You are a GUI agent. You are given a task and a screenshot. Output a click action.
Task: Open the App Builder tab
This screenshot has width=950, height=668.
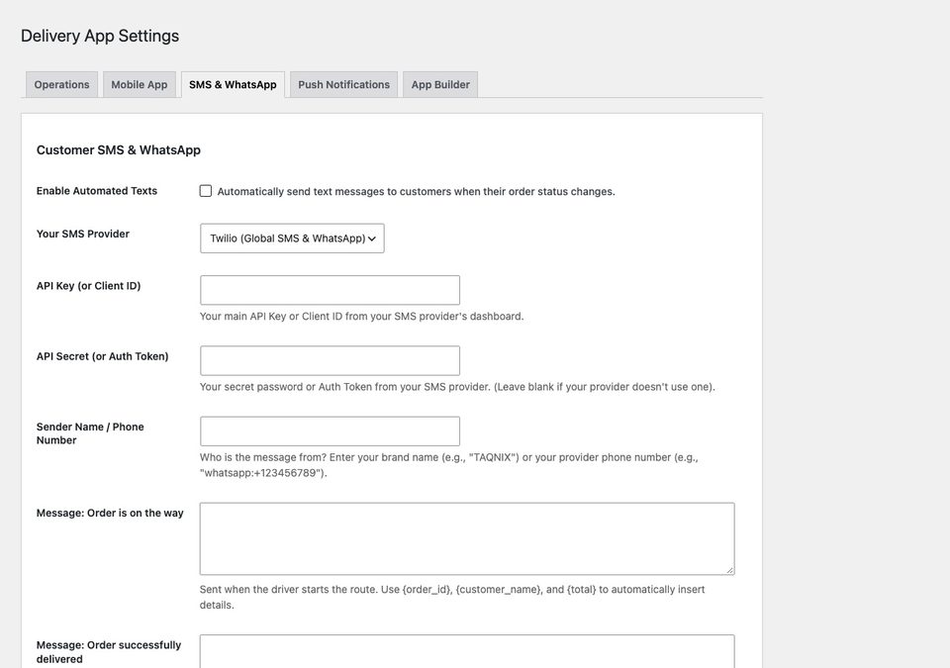tap(440, 85)
